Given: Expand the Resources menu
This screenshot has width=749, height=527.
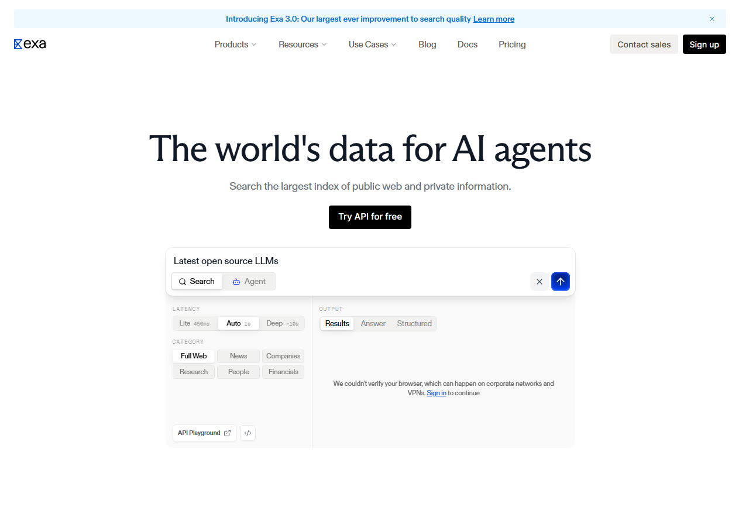Looking at the screenshot, I should point(303,45).
